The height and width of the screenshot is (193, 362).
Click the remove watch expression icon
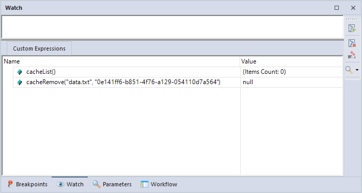pyautogui.click(x=352, y=43)
